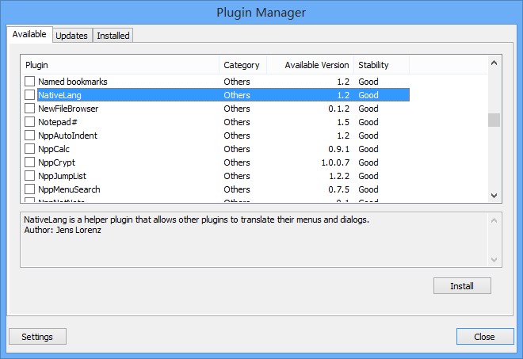Image resolution: width=523 pixels, height=359 pixels.
Task: Click version 1.0.0.7 of NppCrypt
Action: tap(335, 162)
